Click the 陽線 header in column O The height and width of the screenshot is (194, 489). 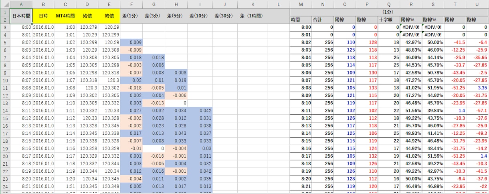pyautogui.click(x=345, y=20)
